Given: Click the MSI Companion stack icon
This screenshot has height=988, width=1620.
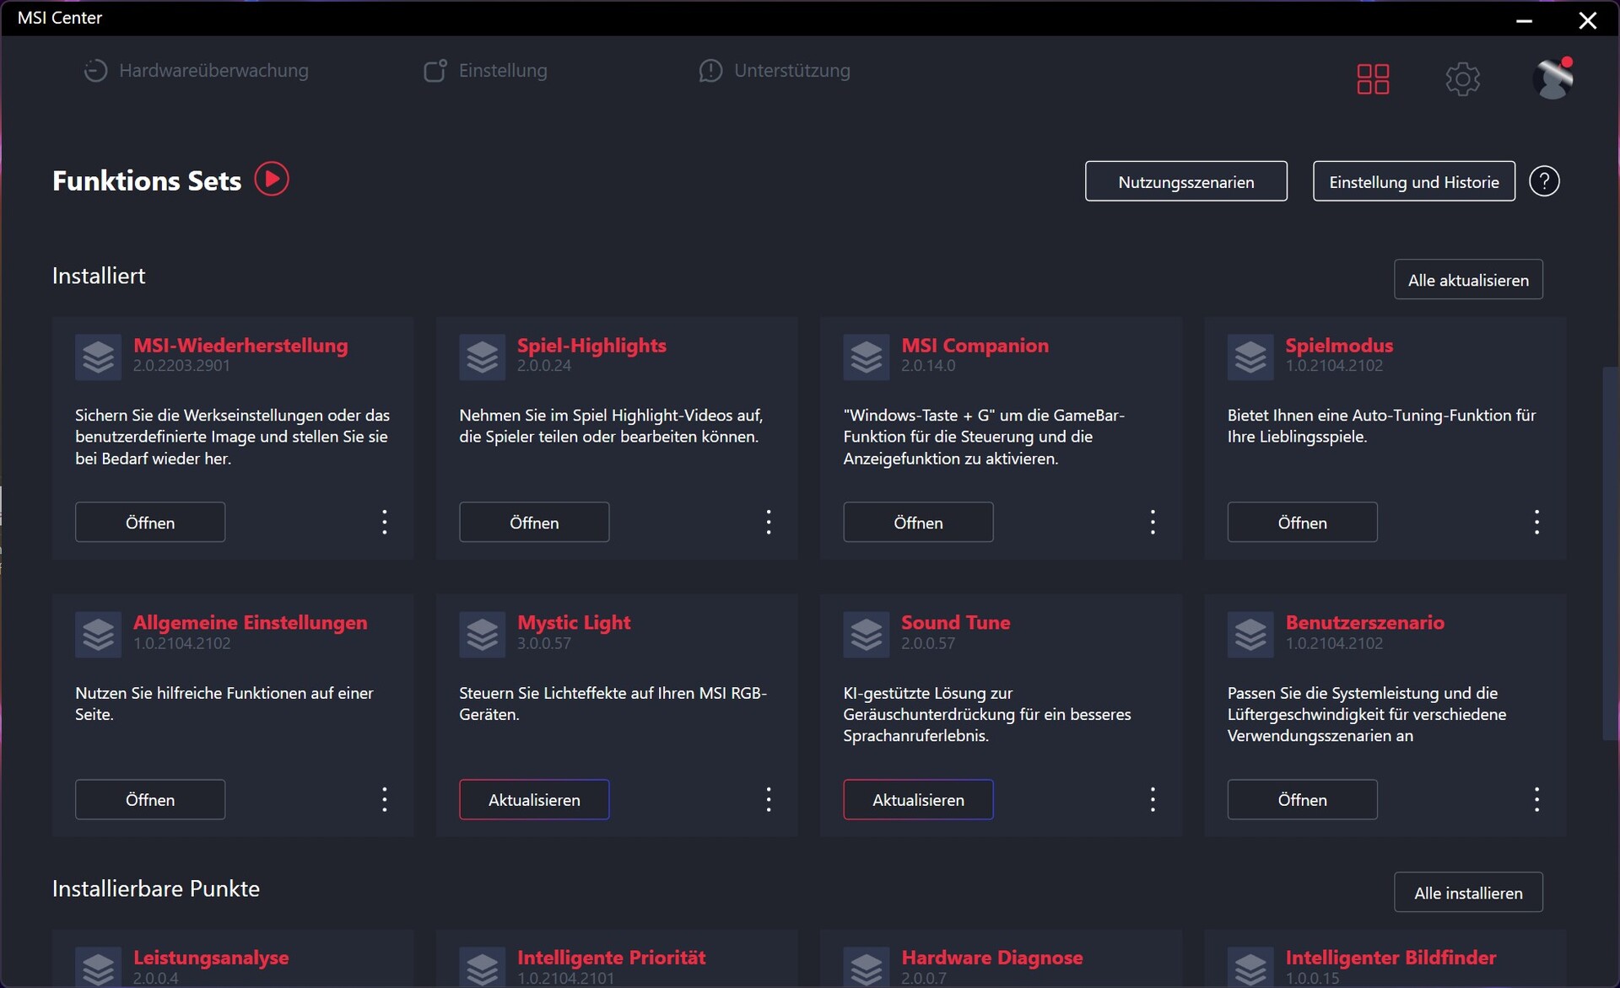Looking at the screenshot, I should tap(867, 357).
